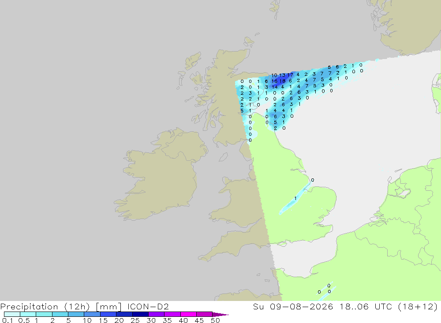Screen dimensions: 441x323
Task: Click the Isle of Man on the map
Action: coord(223,157)
